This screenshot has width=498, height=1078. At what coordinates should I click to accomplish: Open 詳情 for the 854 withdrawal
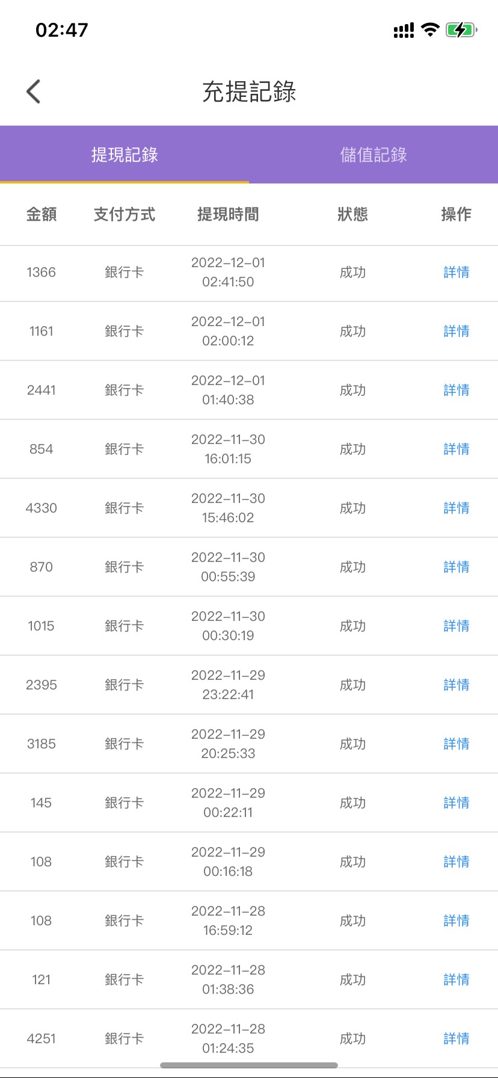pyautogui.click(x=456, y=449)
